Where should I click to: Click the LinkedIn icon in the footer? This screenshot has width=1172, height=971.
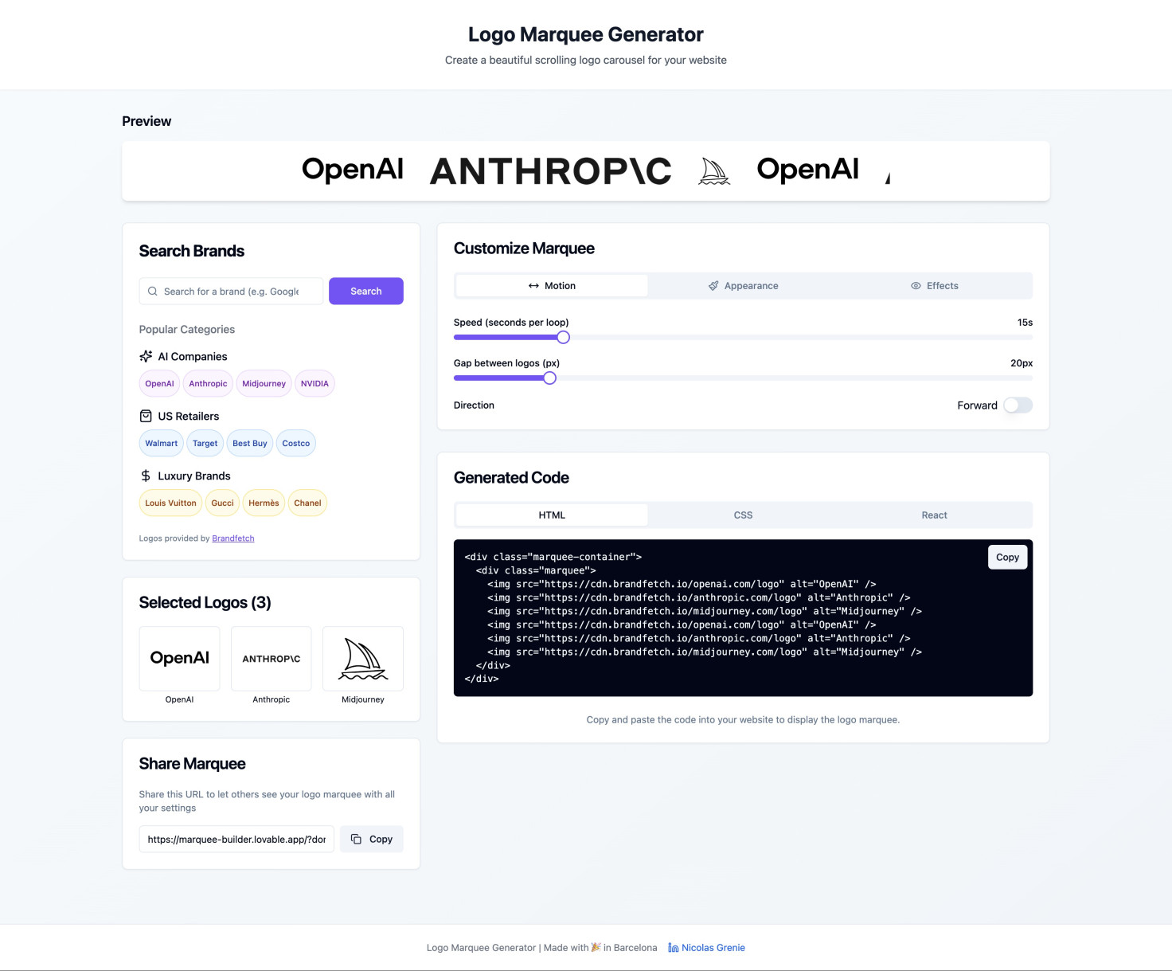[x=673, y=948]
